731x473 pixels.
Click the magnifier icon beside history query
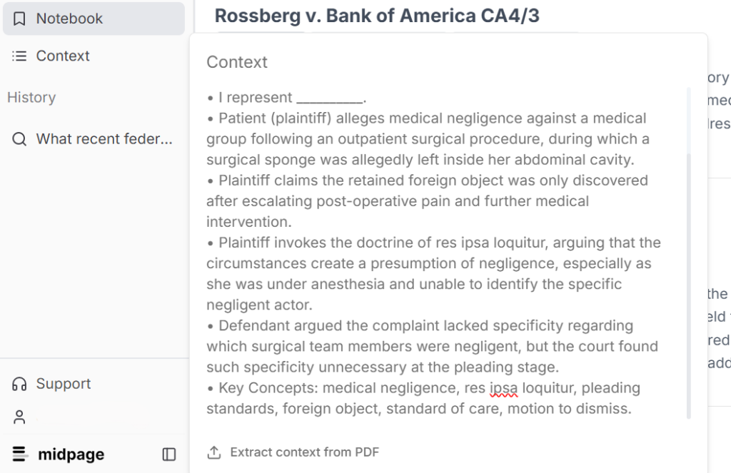[x=20, y=139]
